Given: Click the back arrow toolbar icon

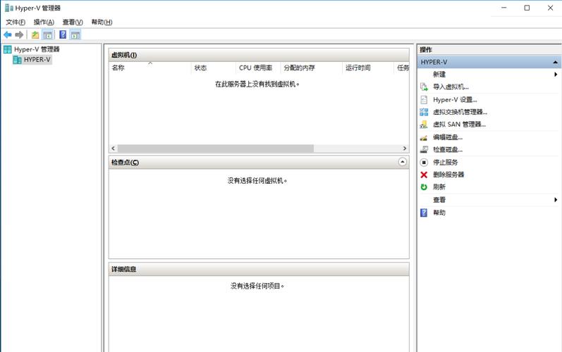Looking at the screenshot, I should (x=8, y=34).
